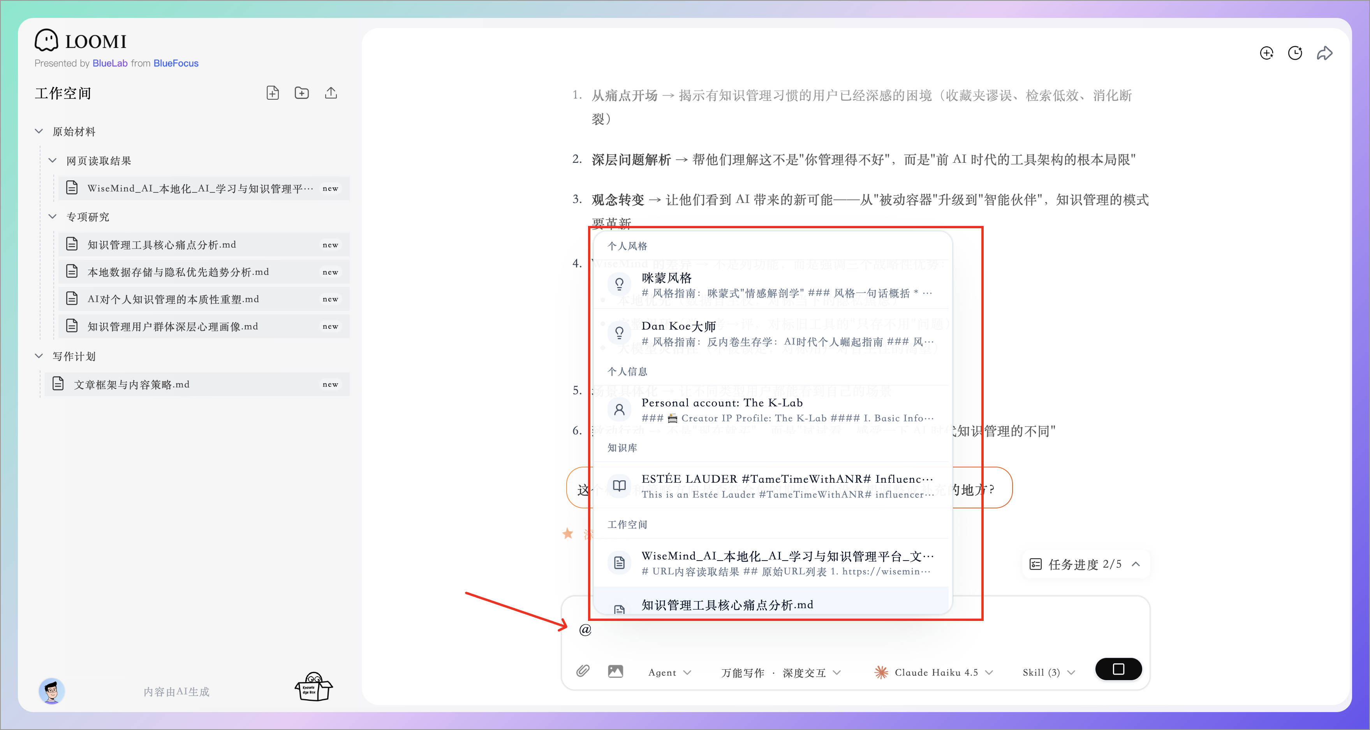The width and height of the screenshot is (1370, 730).
Task: Click the upload icon in workspace header
Action: tap(331, 93)
